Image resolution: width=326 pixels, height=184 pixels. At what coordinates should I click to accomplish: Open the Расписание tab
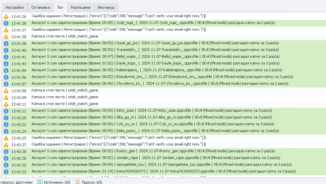click(80, 7)
